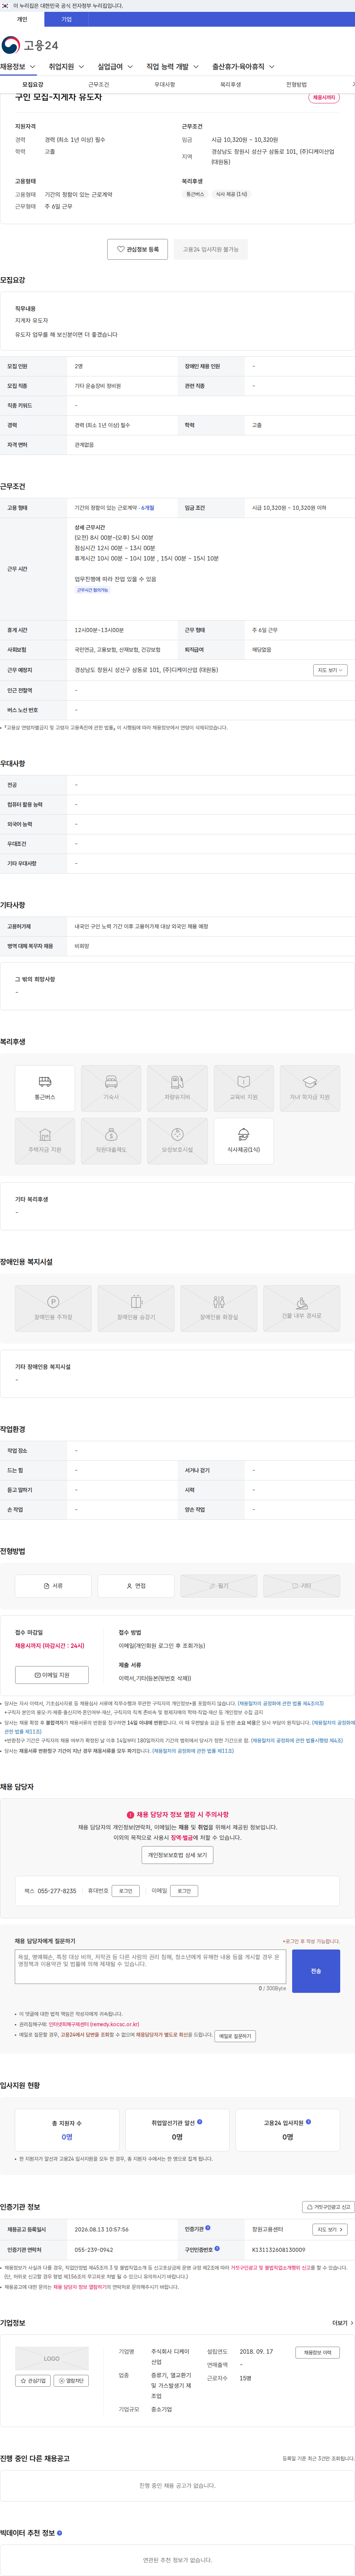Open the 더보기 link in 기업정보
This screenshot has width=355, height=2576.
(x=343, y=2323)
